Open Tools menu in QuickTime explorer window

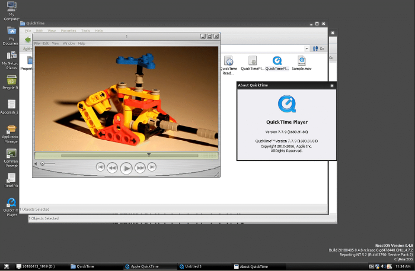pyautogui.click(x=85, y=31)
